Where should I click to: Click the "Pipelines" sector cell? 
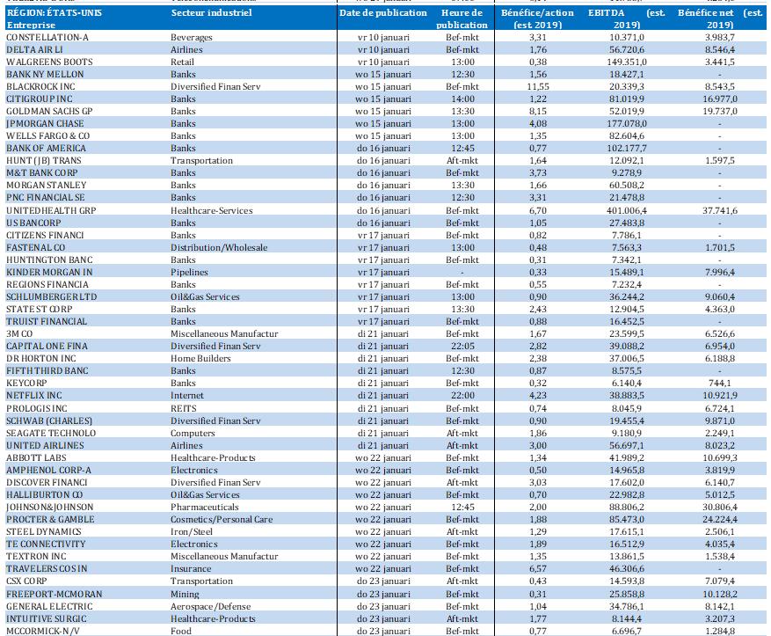[x=189, y=272]
